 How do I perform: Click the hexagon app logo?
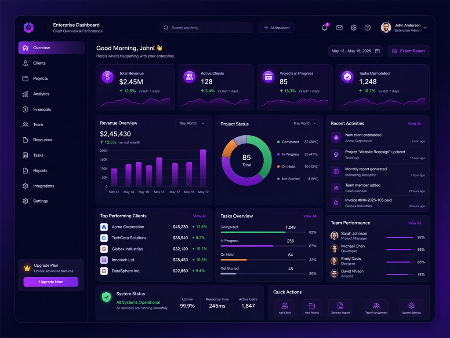29,28
